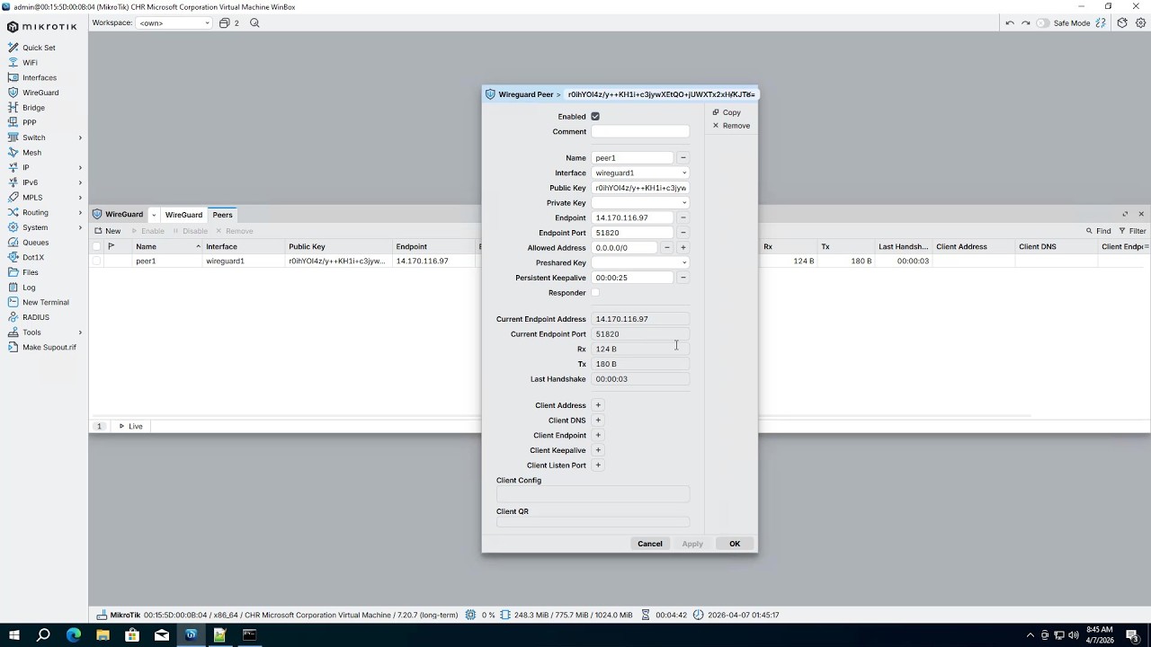Image resolution: width=1151 pixels, height=647 pixels.
Task: Open MPLS menu
Action: click(45, 198)
